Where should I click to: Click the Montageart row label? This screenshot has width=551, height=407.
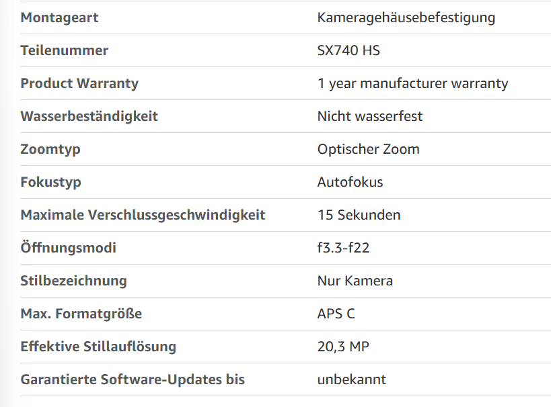coord(59,17)
